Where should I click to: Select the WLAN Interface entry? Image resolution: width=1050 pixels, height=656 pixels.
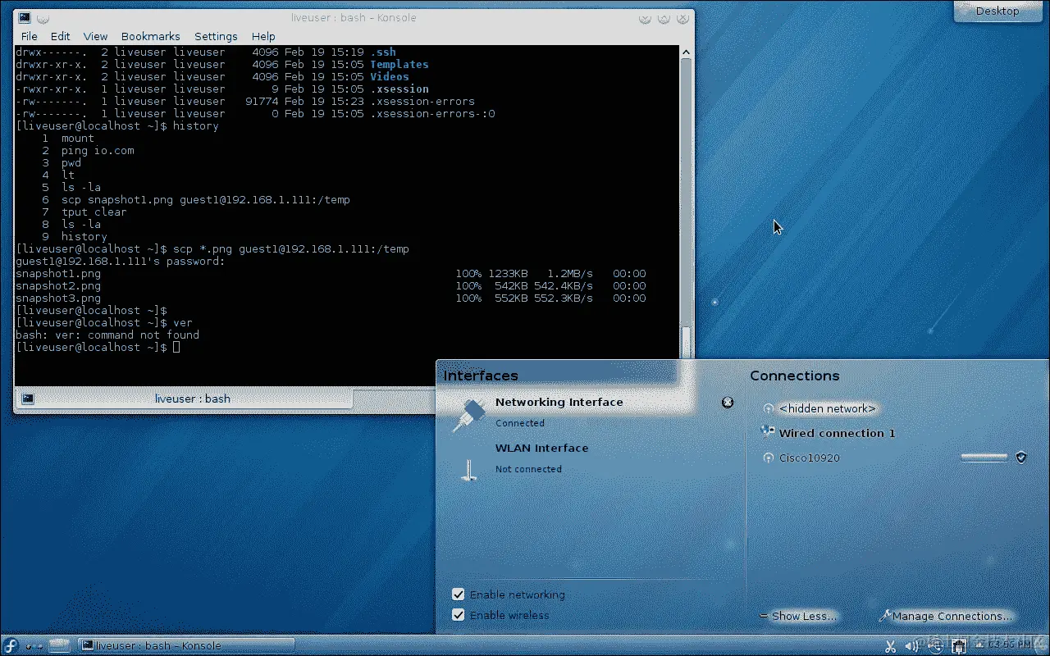tap(589, 458)
